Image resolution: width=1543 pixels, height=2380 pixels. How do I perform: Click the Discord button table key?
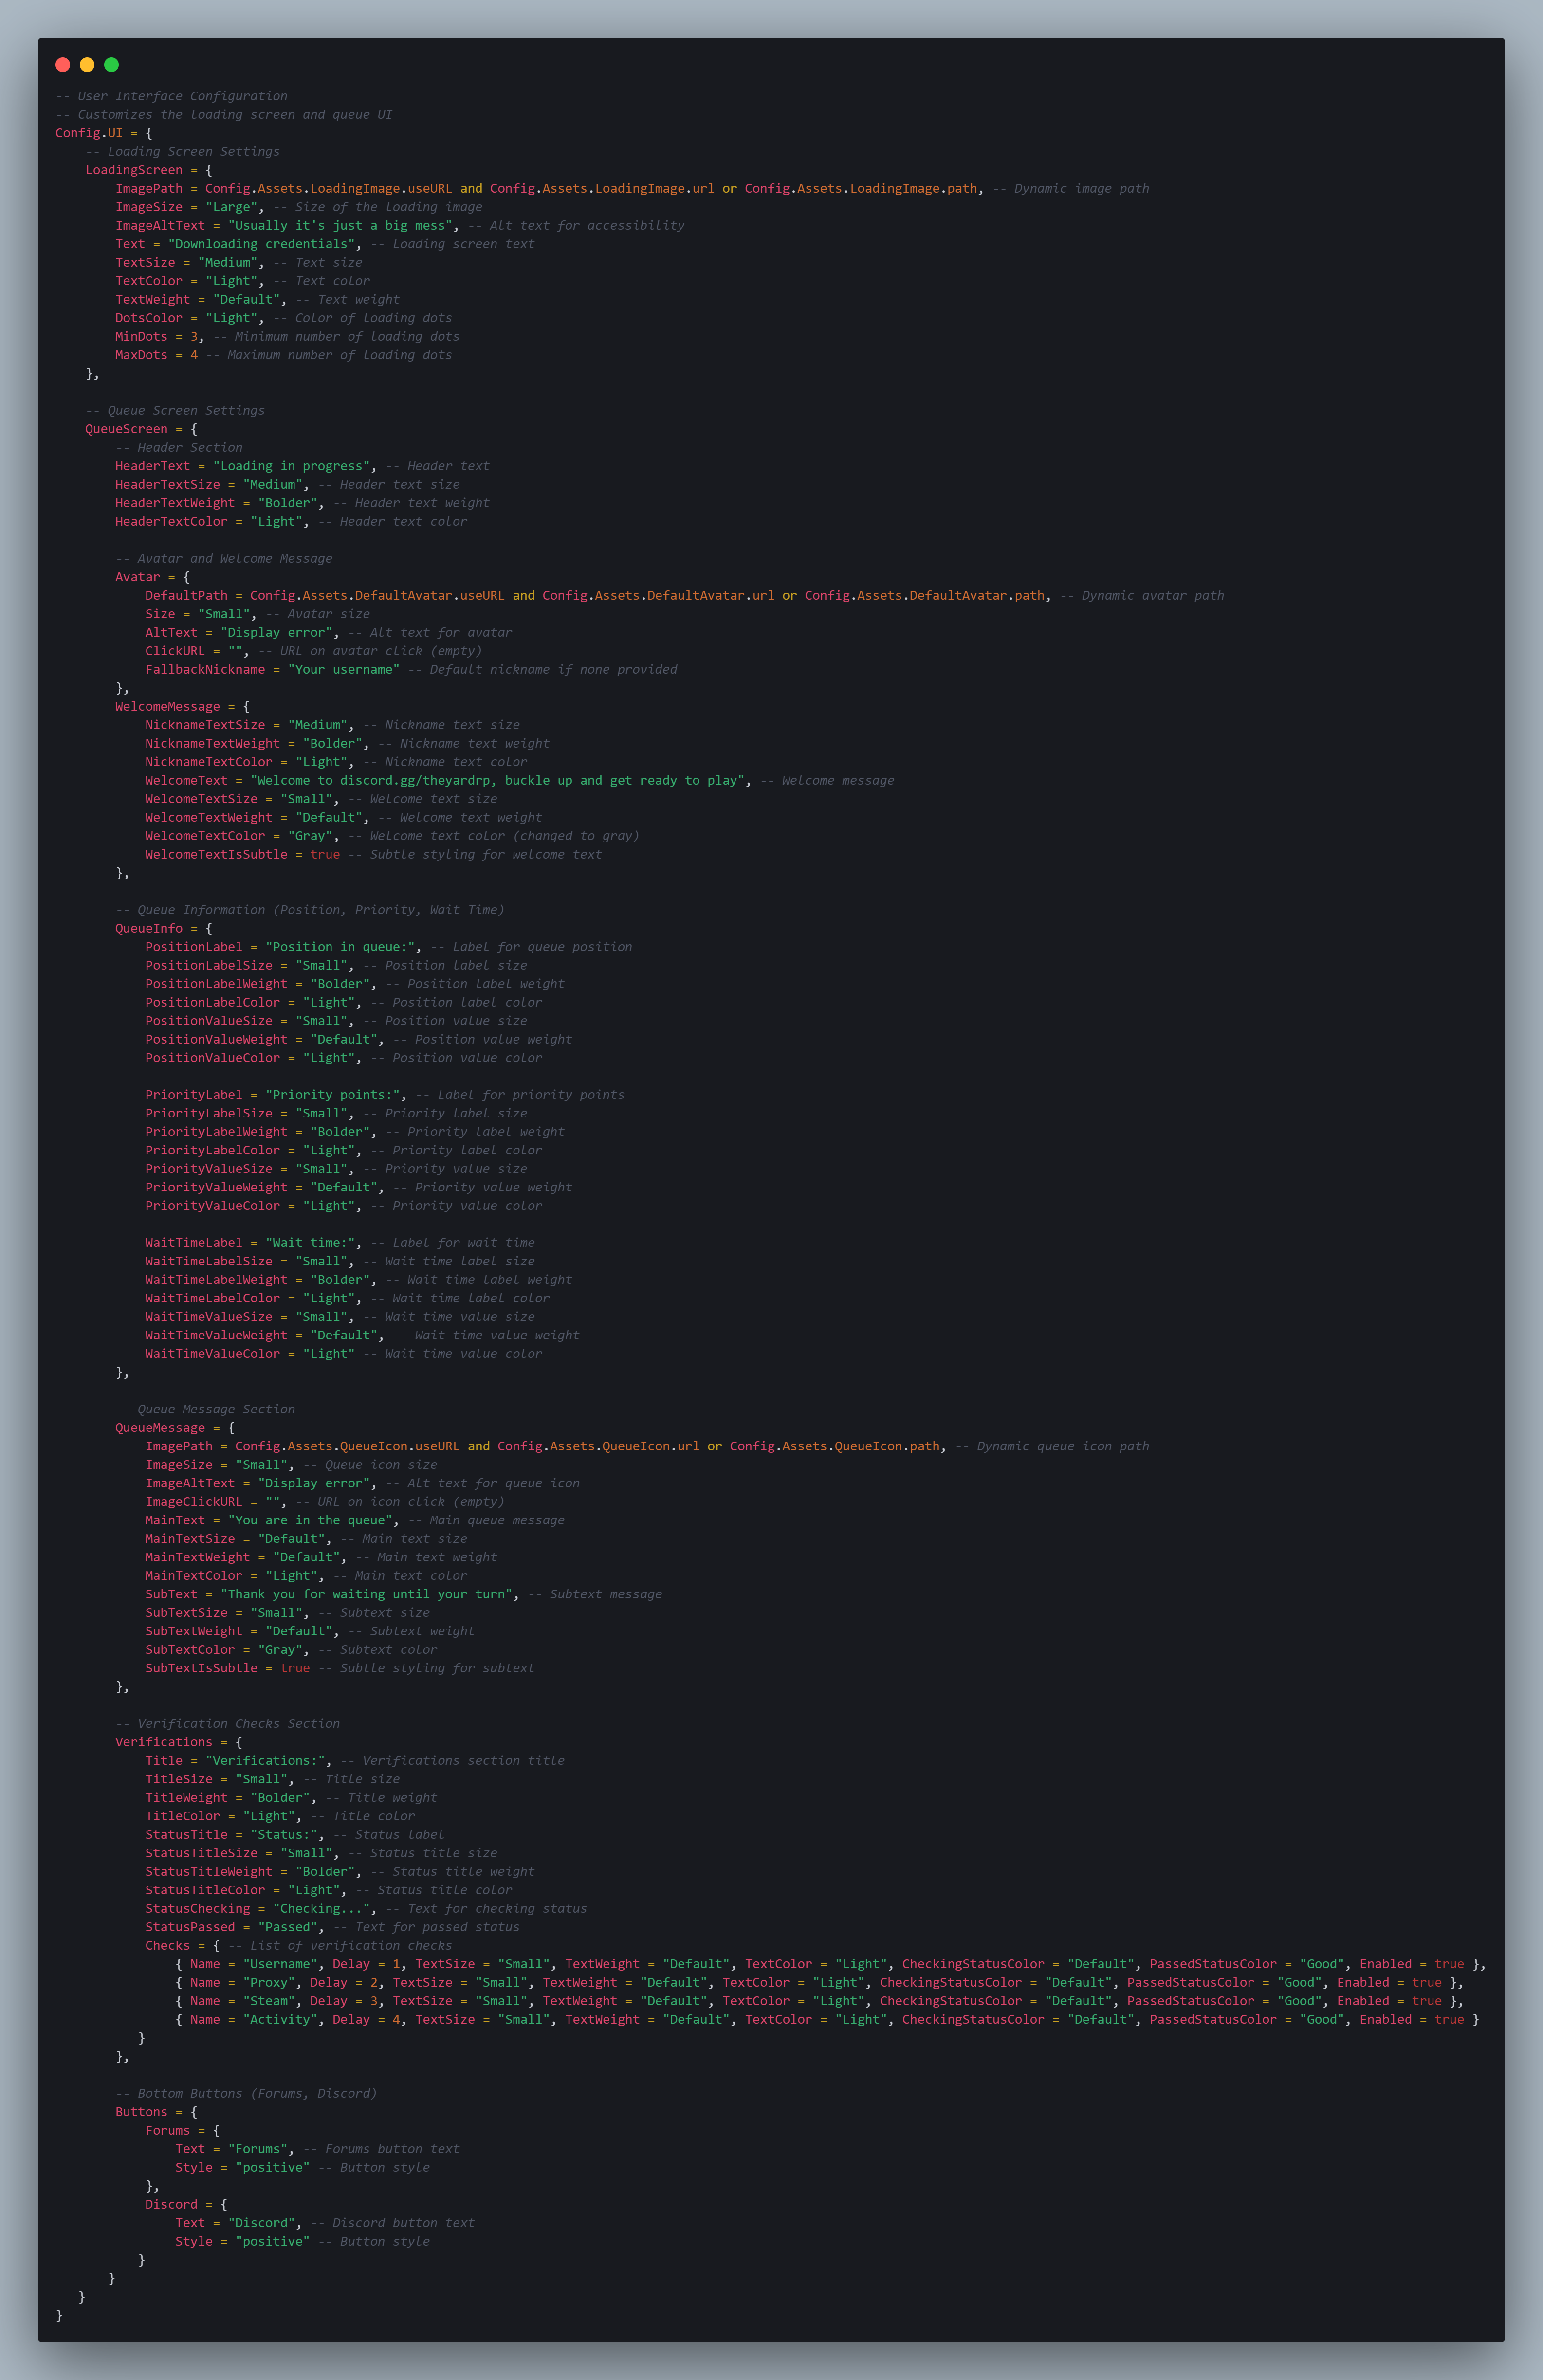click(171, 2205)
